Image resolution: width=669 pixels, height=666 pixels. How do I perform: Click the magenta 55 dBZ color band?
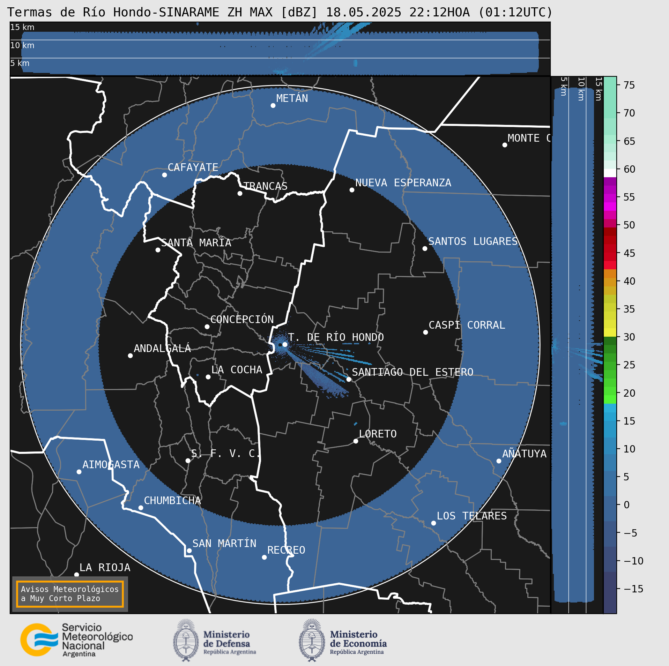coord(610,198)
